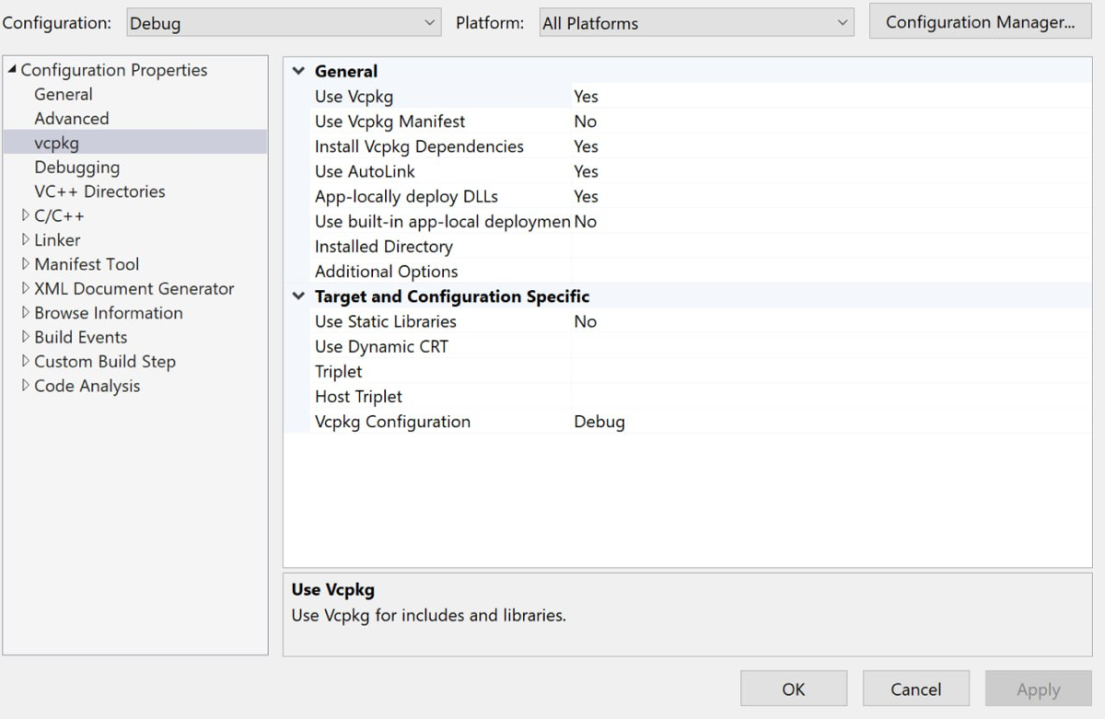Open the Platform dropdown showing All Platforms

coord(696,23)
